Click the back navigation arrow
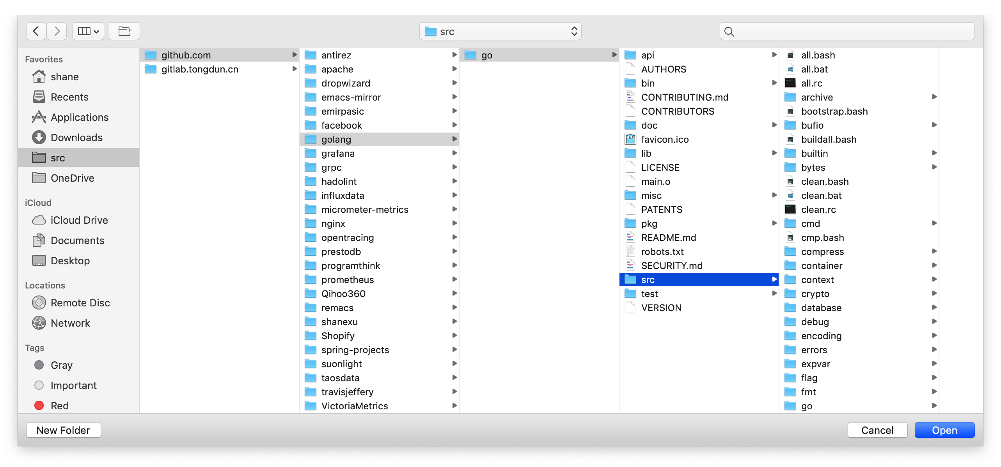1001x467 pixels. coord(36,31)
